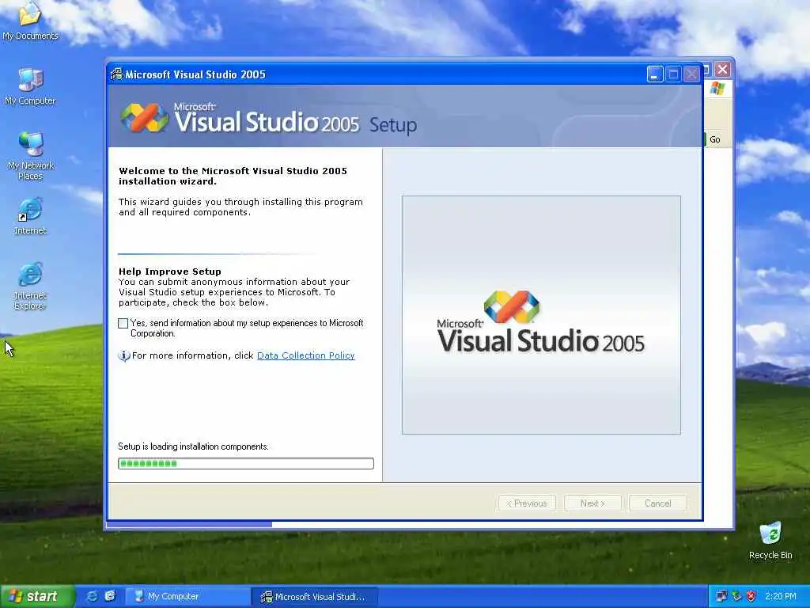Click the network connection tray icon

(x=721, y=596)
